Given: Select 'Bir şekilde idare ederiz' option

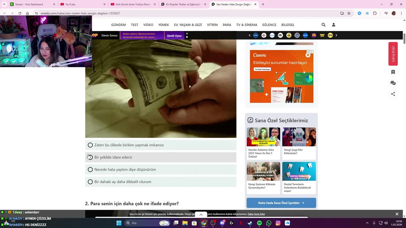Looking at the screenshot, I should pyautogui.click(x=160, y=157).
